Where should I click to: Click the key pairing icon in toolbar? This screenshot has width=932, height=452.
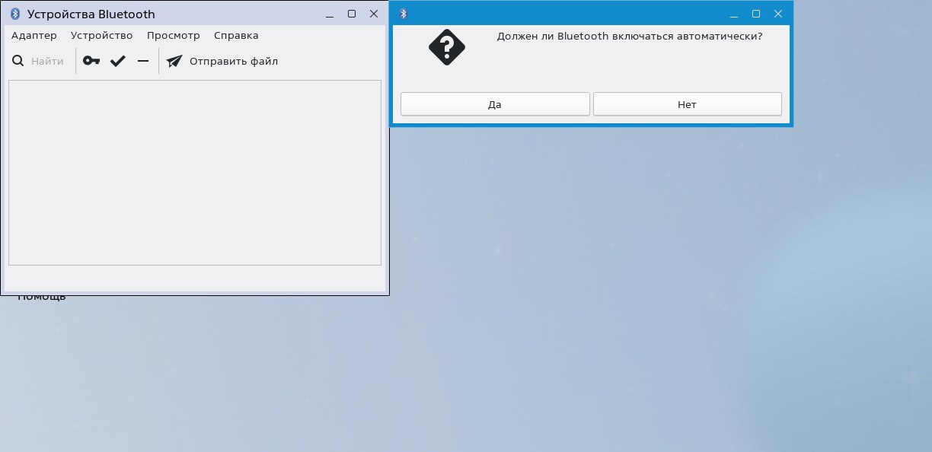point(91,61)
